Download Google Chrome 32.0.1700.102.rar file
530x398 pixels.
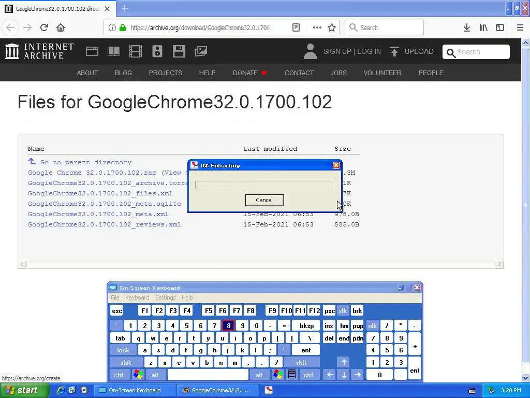pos(92,173)
